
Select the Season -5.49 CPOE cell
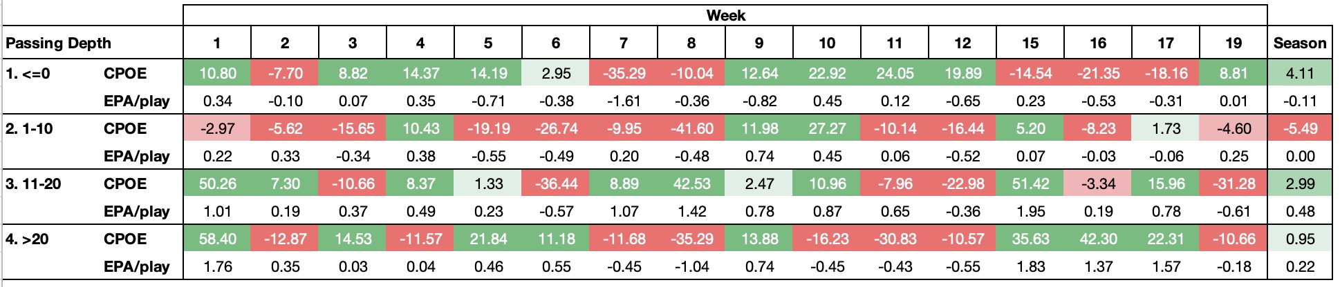1300,128
